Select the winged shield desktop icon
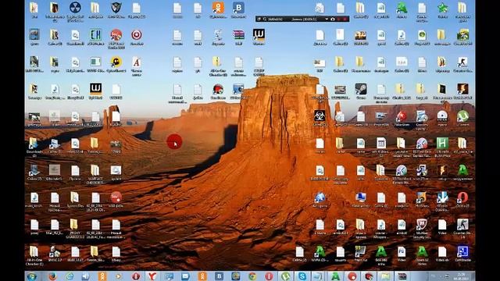 [x=116, y=8]
